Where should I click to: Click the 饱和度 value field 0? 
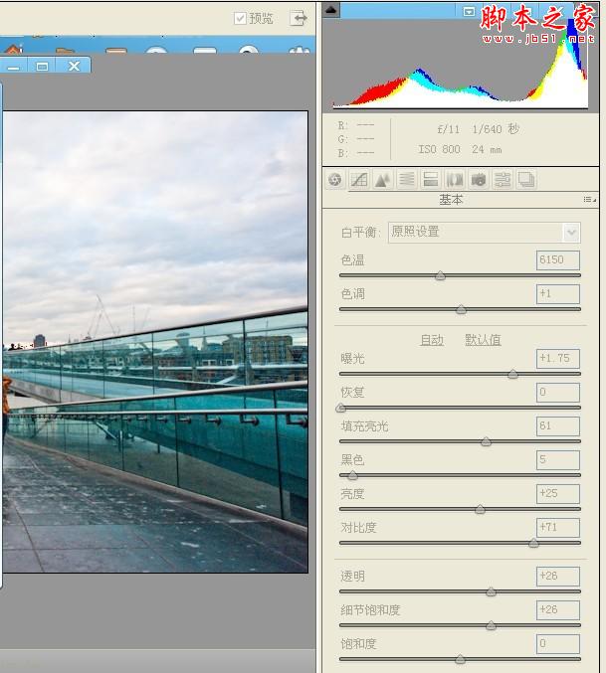(558, 644)
